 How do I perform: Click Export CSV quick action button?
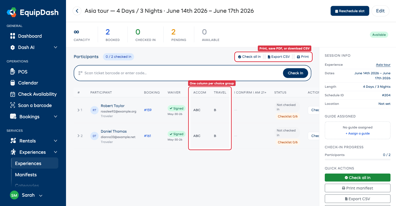[x=358, y=199]
